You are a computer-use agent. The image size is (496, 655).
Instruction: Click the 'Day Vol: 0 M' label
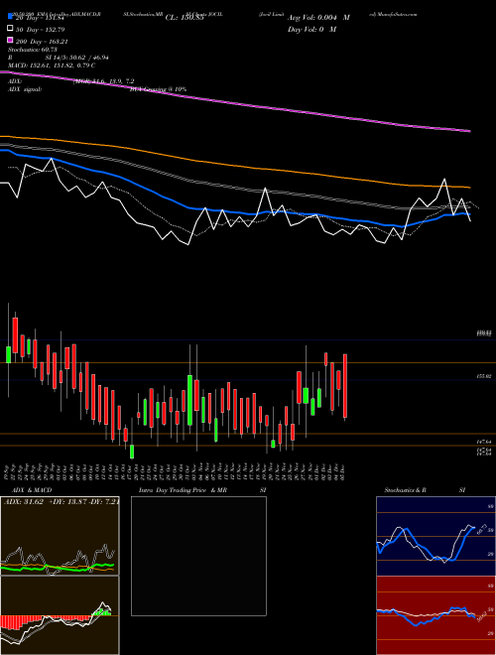[x=311, y=29]
